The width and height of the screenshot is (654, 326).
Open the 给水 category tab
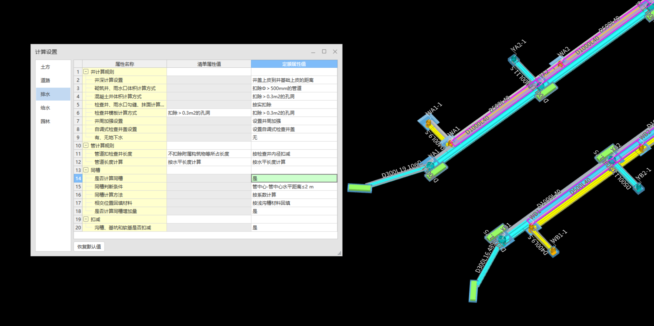point(45,108)
